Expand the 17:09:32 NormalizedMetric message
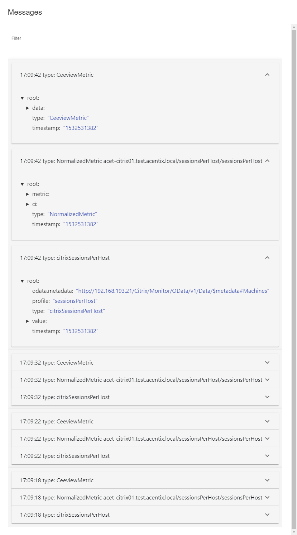The width and height of the screenshot is (297, 535). coord(267,380)
